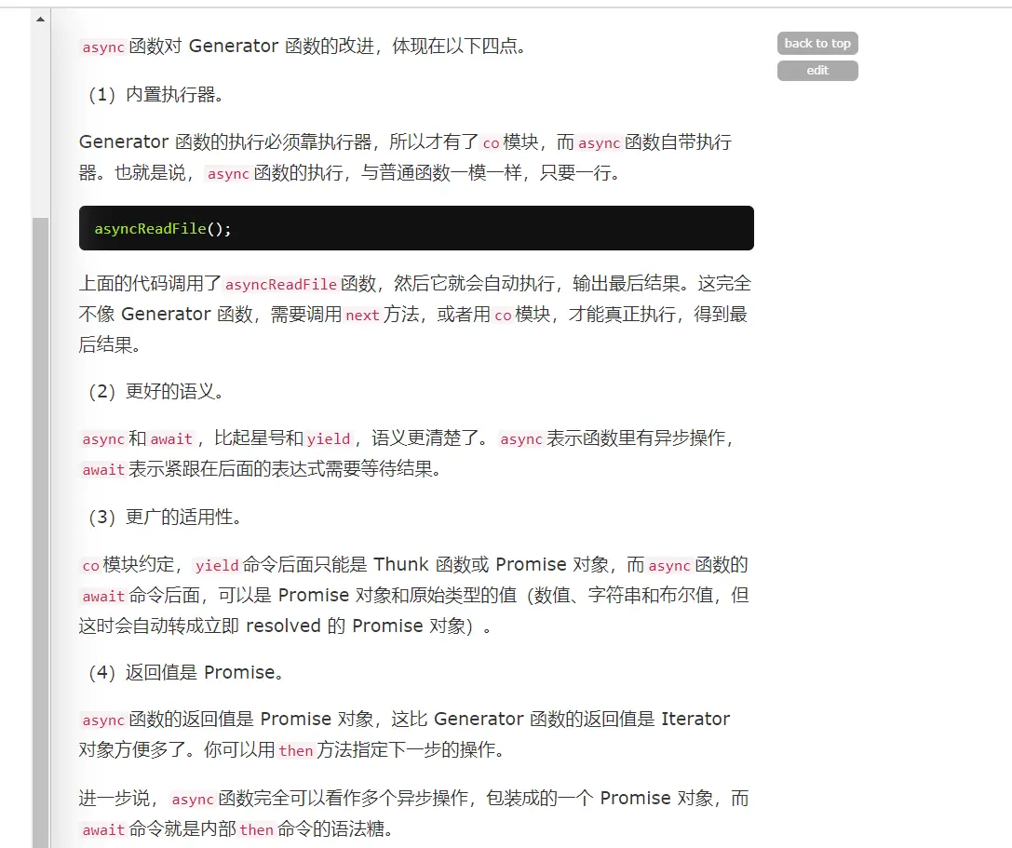Click the heading （4）返回值是 Promise
Image resolution: width=1012 pixels, height=848 pixels.
click(x=186, y=672)
